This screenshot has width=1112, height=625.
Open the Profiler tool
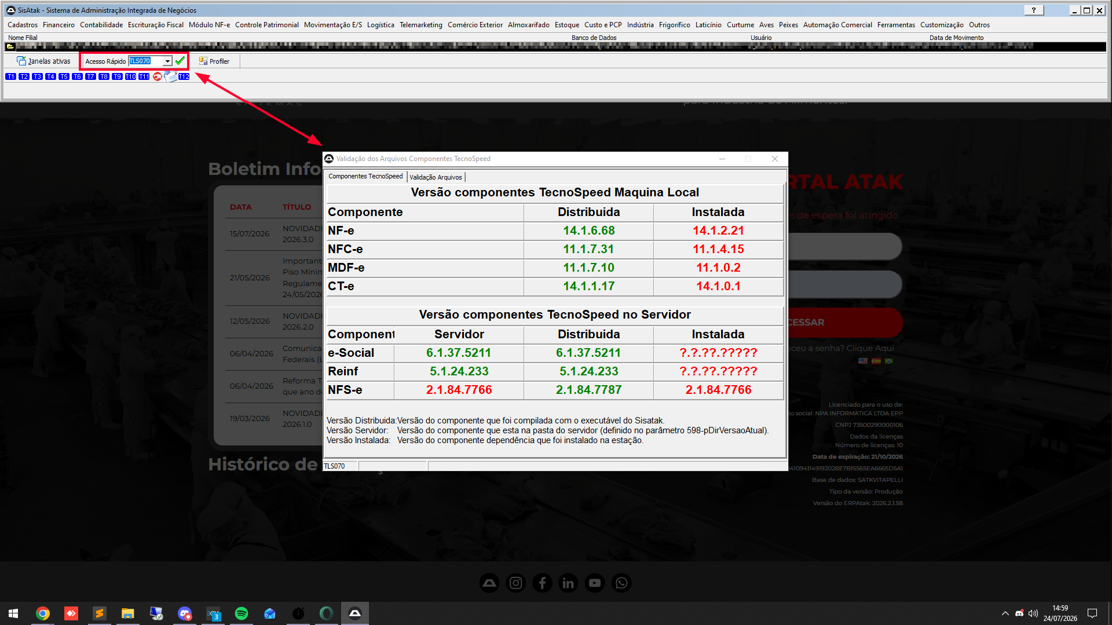pos(214,61)
